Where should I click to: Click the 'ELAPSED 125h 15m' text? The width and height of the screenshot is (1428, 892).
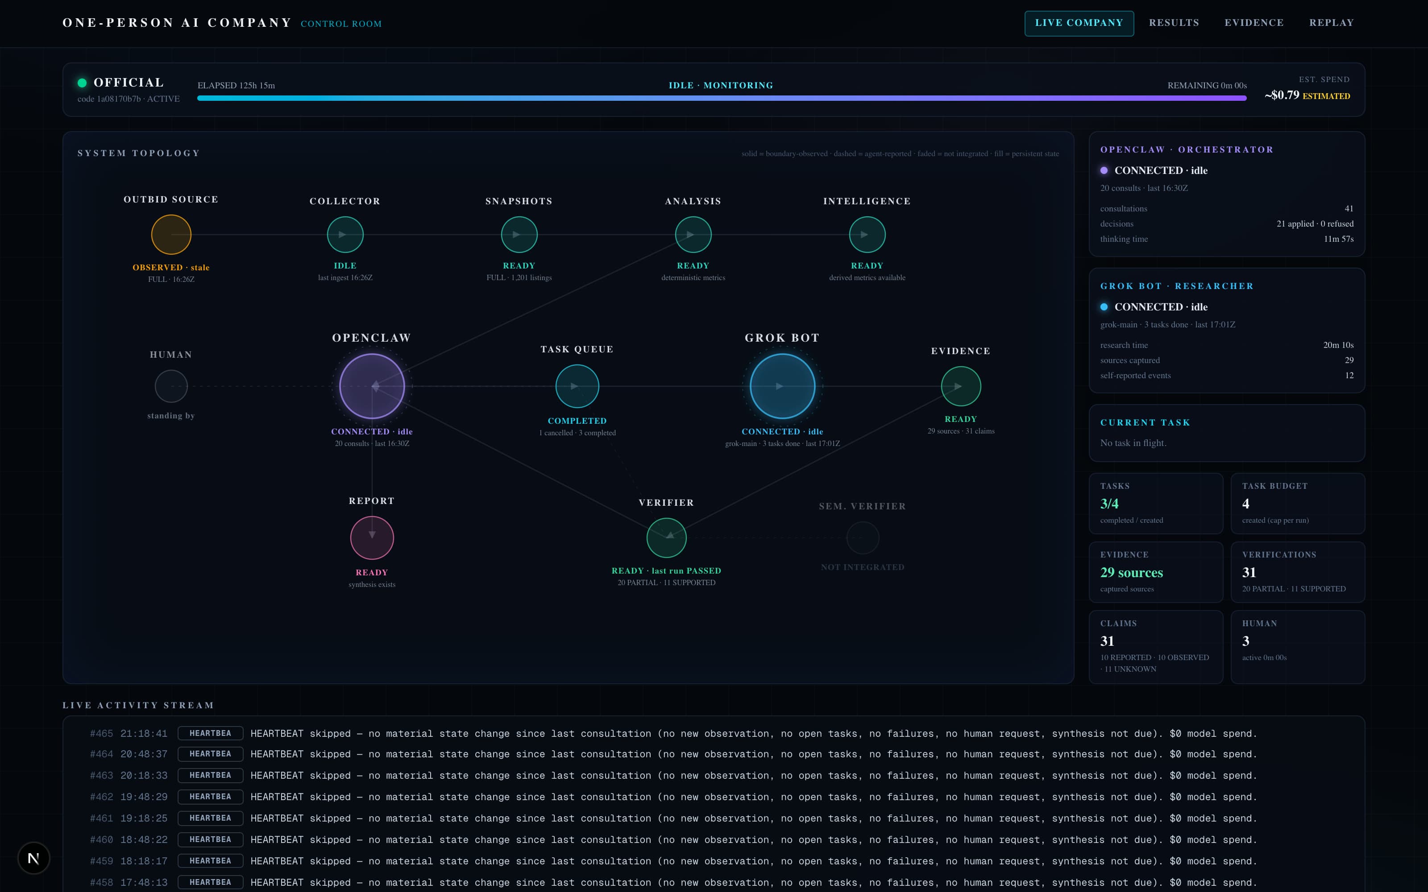click(x=236, y=86)
